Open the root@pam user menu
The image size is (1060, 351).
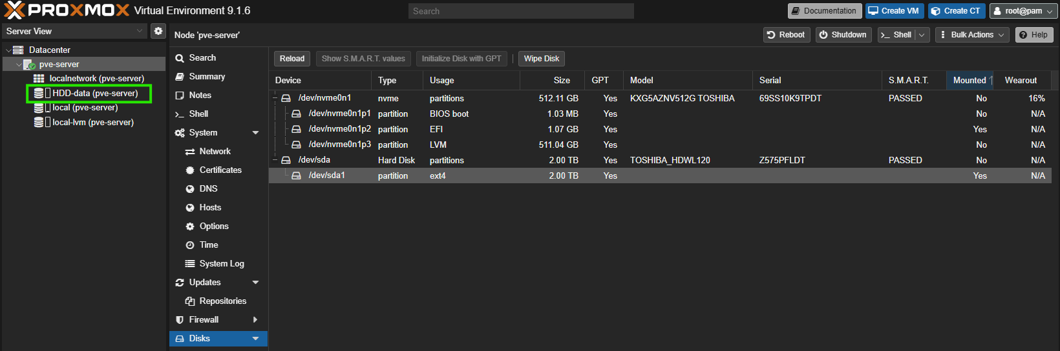click(1023, 11)
